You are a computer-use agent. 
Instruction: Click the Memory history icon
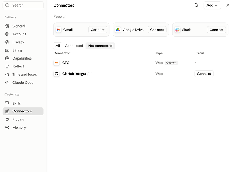coord(7,127)
